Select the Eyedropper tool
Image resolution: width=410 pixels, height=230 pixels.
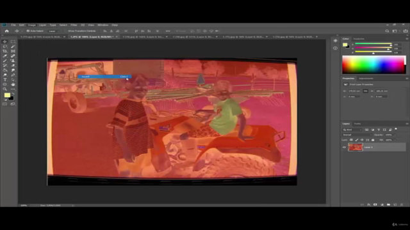pos(4,56)
